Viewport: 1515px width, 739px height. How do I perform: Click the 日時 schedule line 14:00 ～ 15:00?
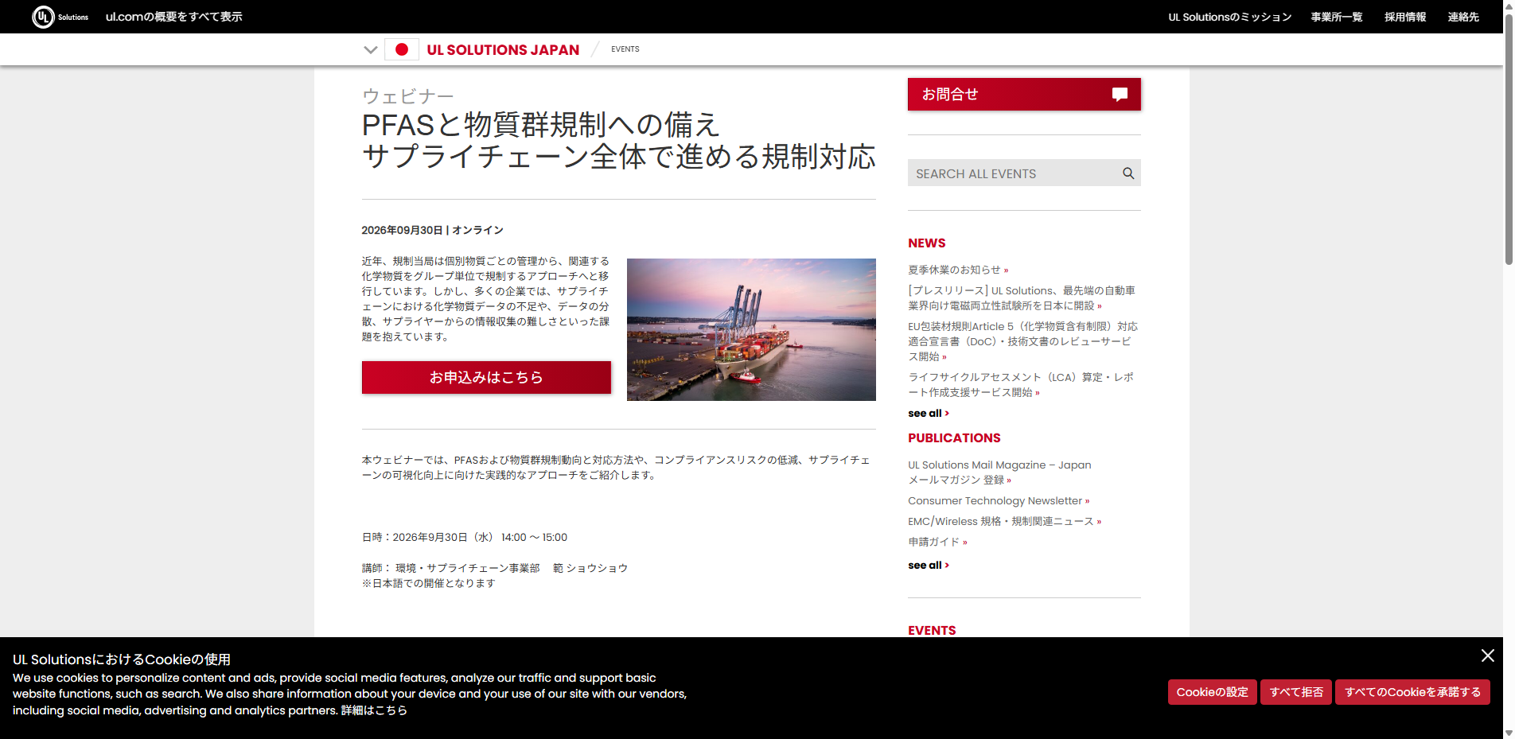(x=465, y=538)
